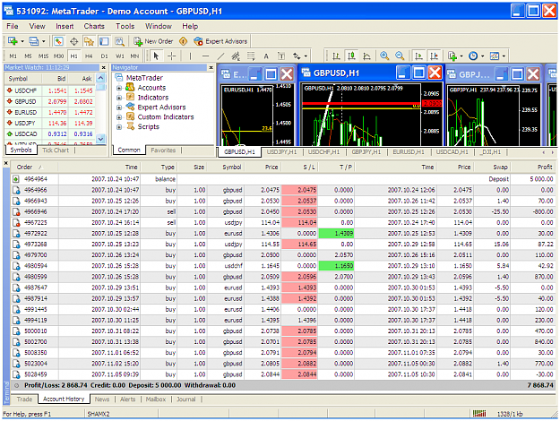Image resolution: width=560 pixels, height=421 pixels.
Task: Open the arrows objects dropdown
Action: 306,56
